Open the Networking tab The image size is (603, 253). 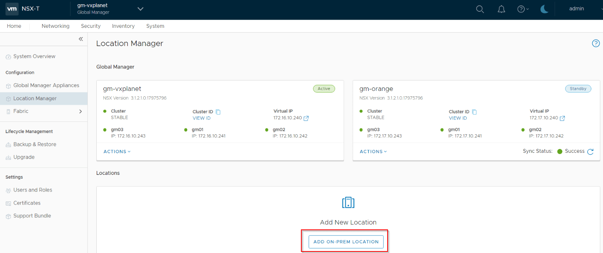55,26
